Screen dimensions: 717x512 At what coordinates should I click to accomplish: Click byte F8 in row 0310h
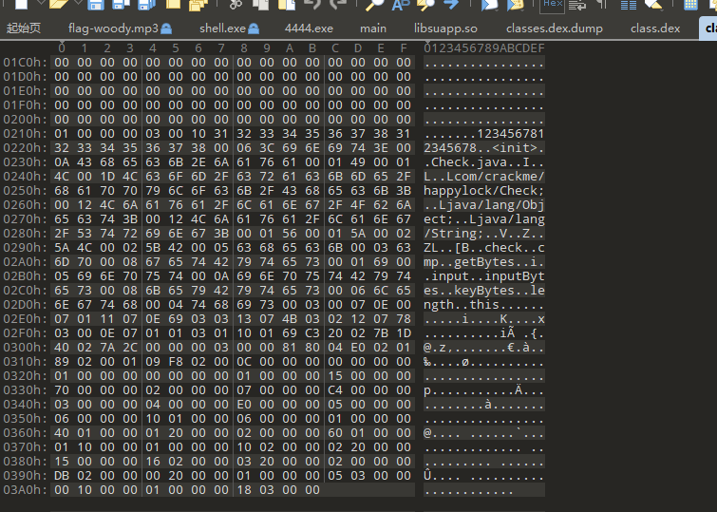[176, 362]
